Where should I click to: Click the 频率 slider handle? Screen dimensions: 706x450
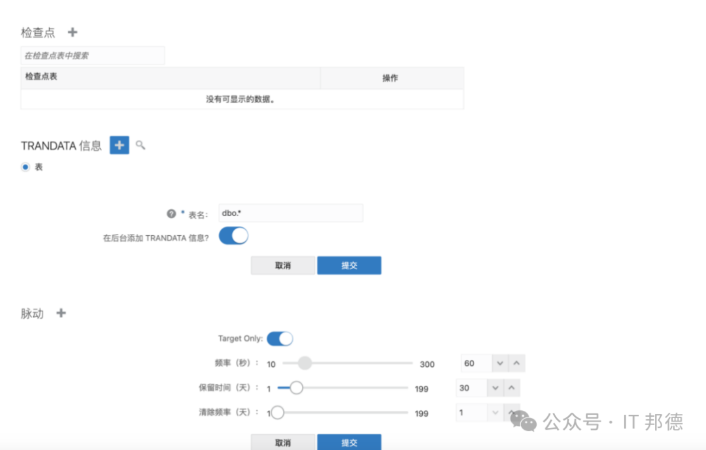[x=305, y=363]
